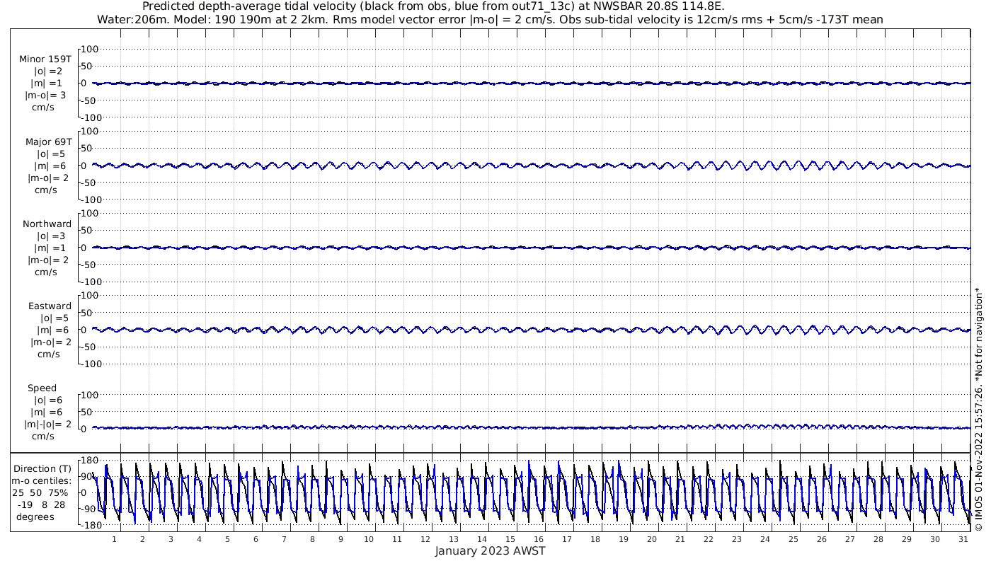Click the "25 50 75%" centile header

pos(40,493)
